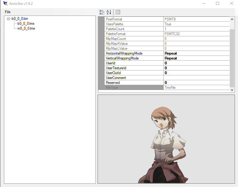Click the Reserved value field
This screenshot has width=238, height=187.
196,83
